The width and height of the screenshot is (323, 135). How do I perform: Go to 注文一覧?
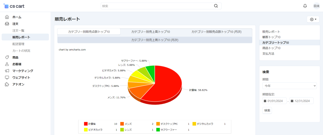coord(18,30)
